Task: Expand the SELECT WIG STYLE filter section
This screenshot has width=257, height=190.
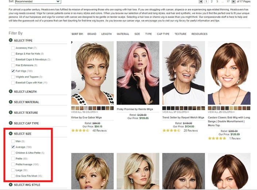Action: [x=27, y=185]
